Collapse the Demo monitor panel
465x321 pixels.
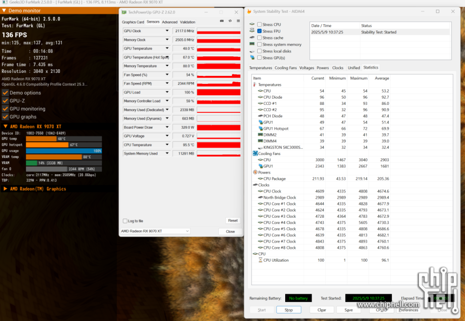pos(4,10)
